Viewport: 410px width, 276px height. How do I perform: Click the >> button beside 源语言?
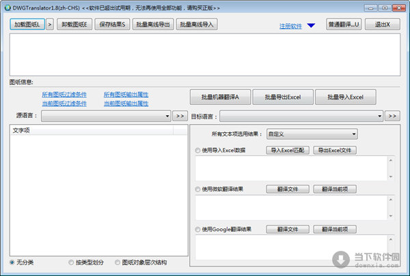coord(180,116)
